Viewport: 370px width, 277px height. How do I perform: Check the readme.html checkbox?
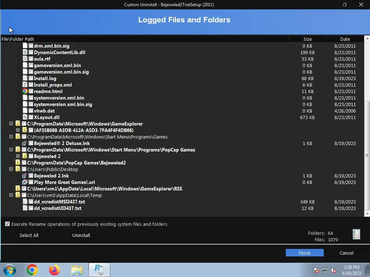pos(31,91)
